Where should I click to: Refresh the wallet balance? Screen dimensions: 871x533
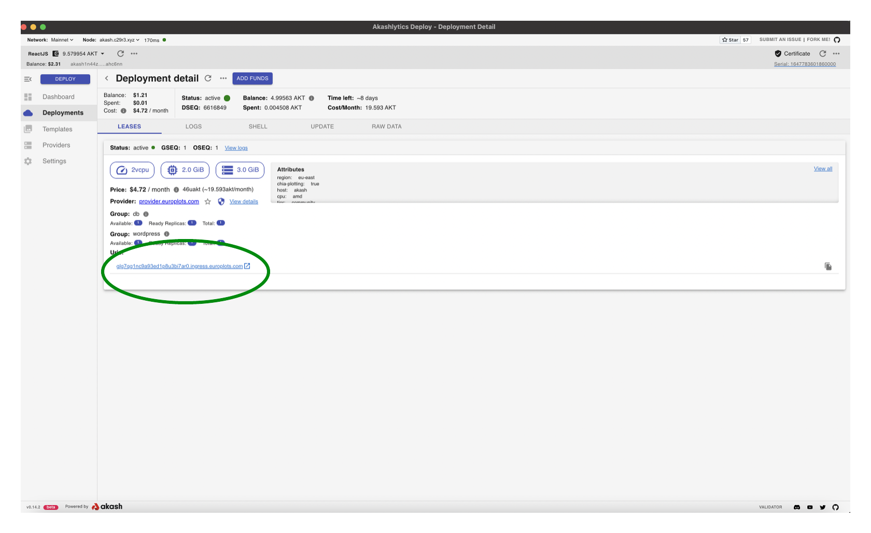point(121,53)
